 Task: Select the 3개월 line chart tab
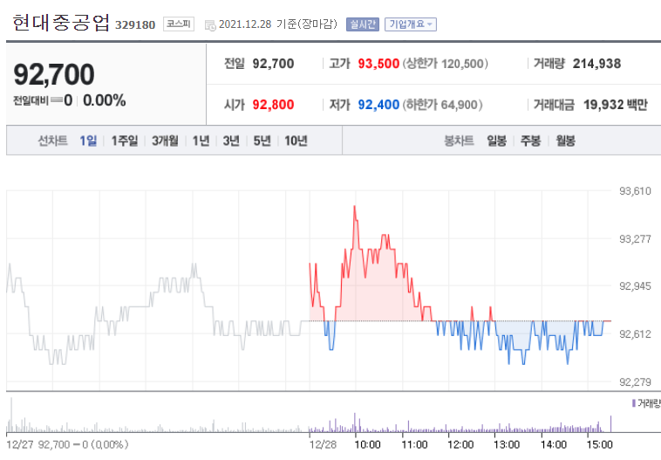tap(165, 141)
